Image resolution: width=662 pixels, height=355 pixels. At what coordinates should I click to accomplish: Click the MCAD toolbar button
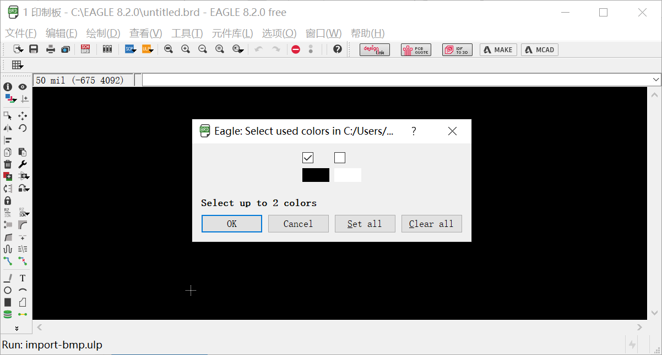[x=540, y=49]
